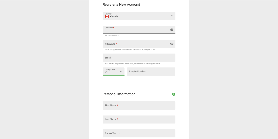The height and width of the screenshot is (139, 278).
Task: Click the password personal information warning text
Action: tap(130, 50)
